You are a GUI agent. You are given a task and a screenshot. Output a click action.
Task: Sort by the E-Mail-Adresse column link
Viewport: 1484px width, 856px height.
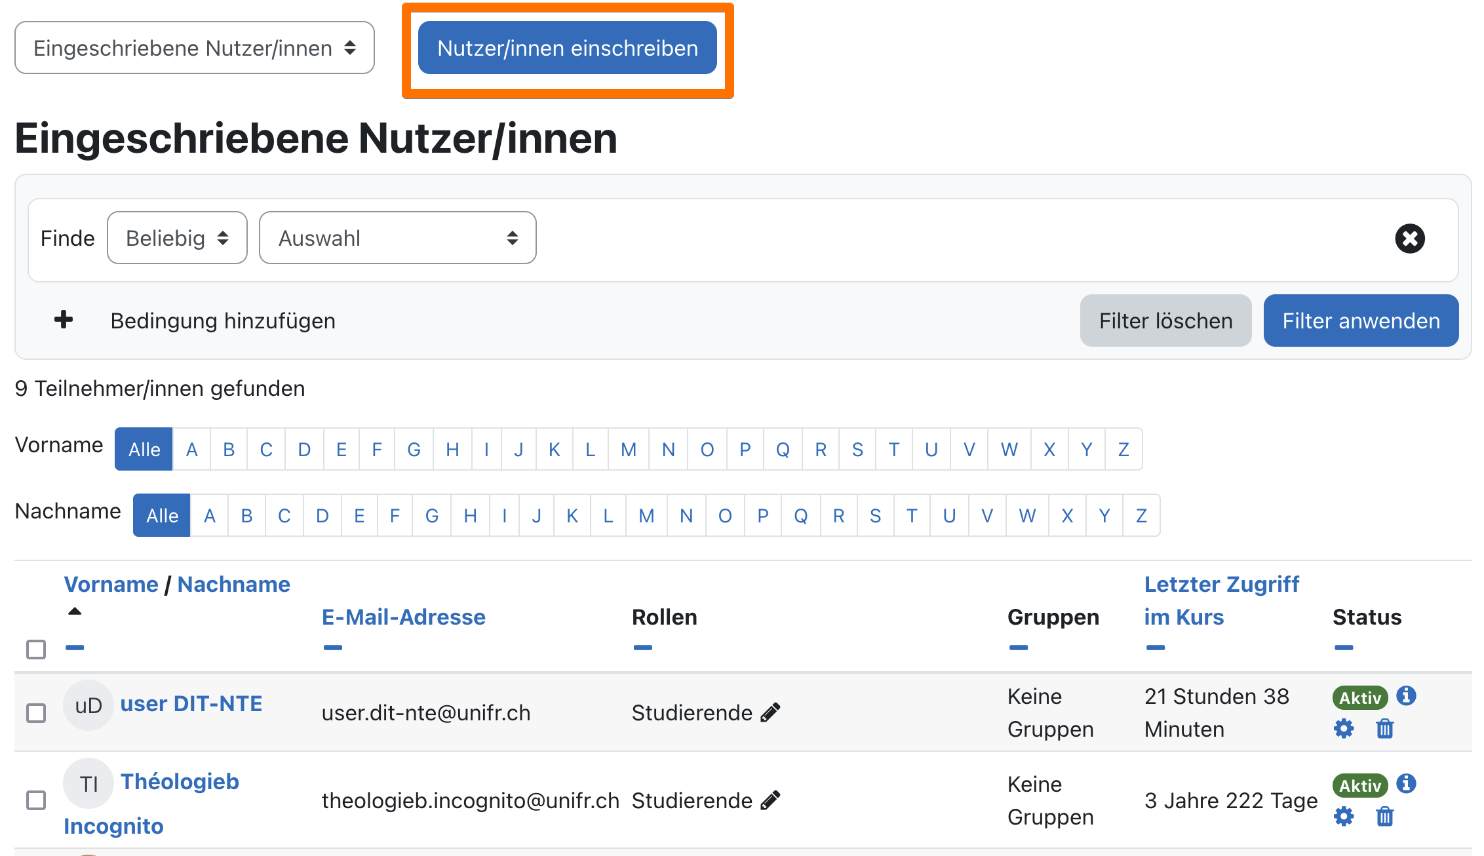(403, 617)
